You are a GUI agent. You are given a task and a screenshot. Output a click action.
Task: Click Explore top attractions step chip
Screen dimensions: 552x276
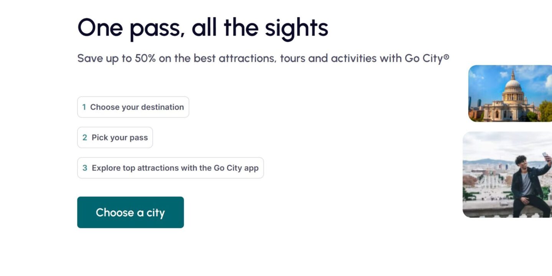coord(170,168)
